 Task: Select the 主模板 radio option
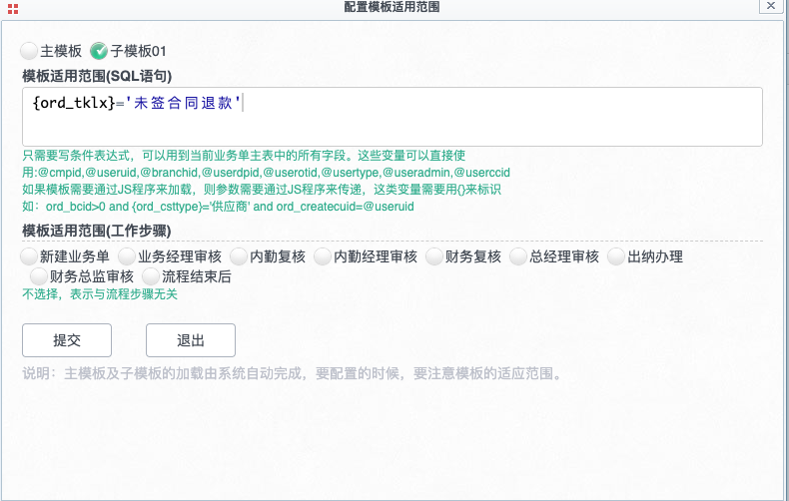(x=30, y=50)
